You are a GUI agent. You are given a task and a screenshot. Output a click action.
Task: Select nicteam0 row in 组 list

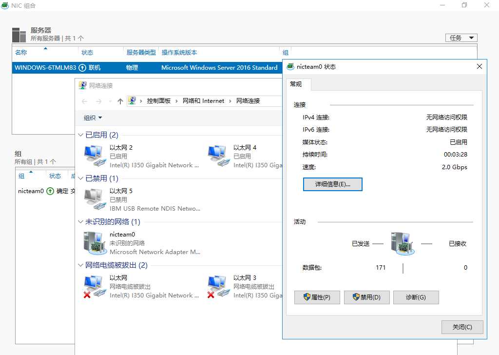(46, 191)
